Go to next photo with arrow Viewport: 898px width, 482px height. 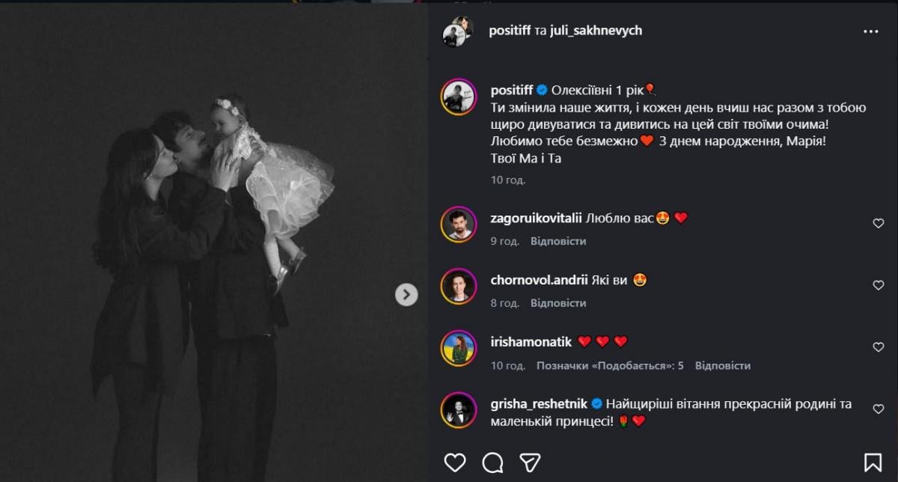(x=406, y=295)
